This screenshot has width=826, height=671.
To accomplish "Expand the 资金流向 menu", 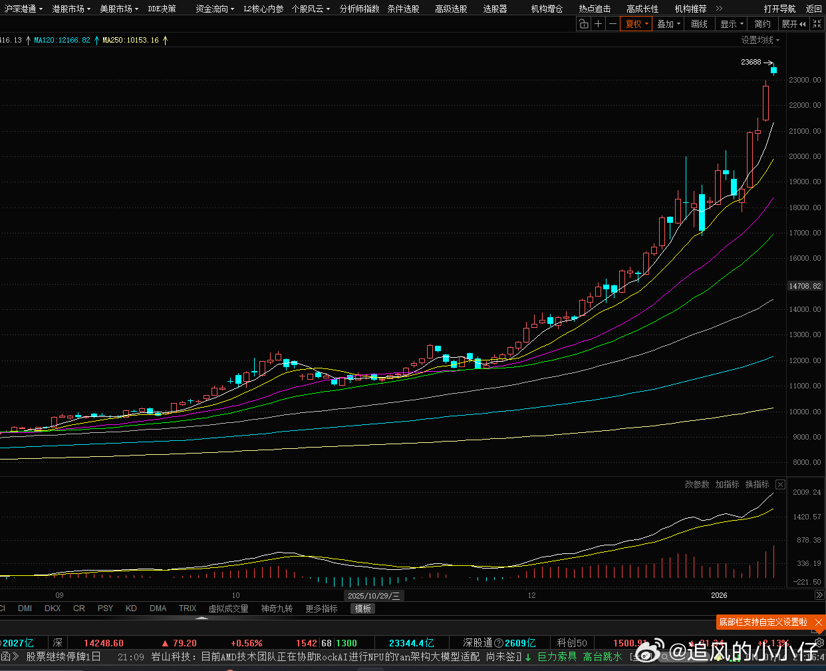I will (x=215, y=9).
